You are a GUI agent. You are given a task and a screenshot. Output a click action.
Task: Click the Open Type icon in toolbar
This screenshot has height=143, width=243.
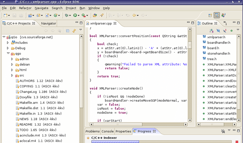[x=95, y=16]
